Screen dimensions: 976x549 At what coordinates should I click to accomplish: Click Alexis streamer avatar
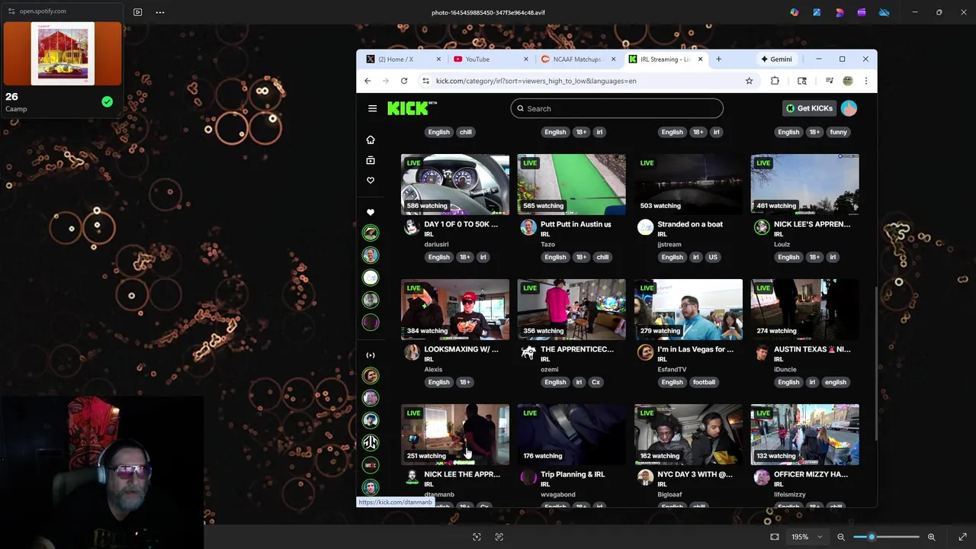[x=412, y=352]
